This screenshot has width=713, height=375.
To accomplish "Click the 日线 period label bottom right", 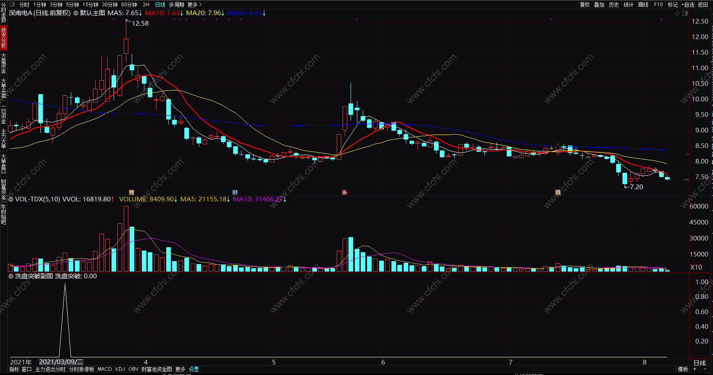I will point(700,362).
